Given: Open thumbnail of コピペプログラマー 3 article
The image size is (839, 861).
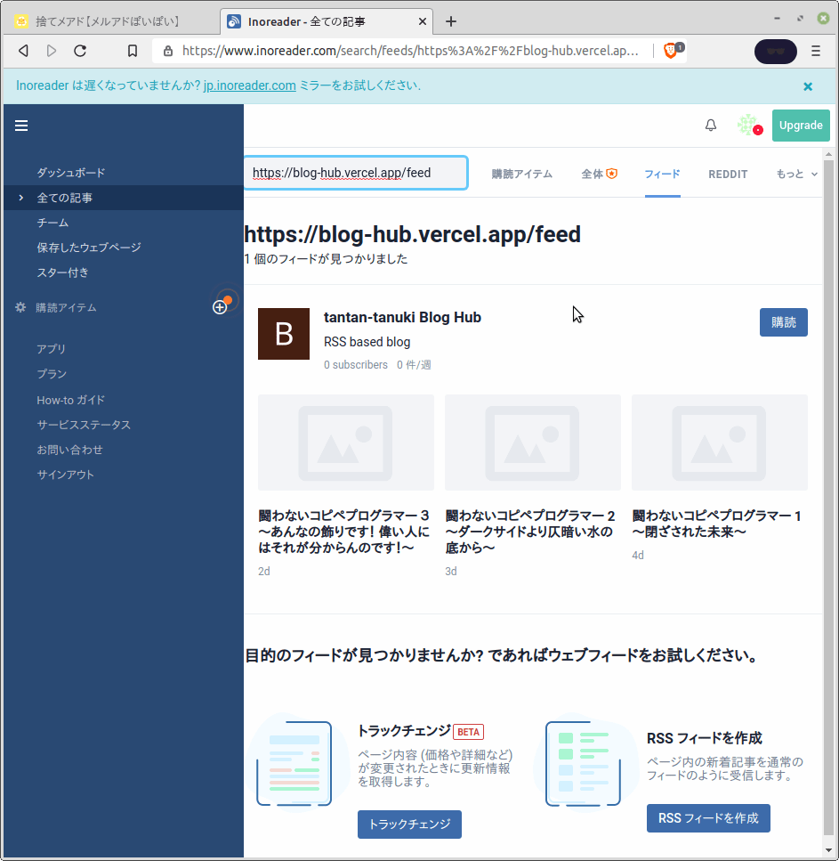Looking at the screenshot, I should (346, 442).
